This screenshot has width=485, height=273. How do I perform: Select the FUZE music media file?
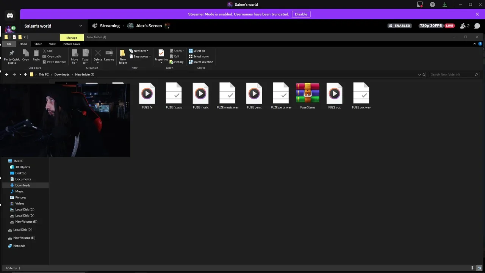tap(201, 96)
